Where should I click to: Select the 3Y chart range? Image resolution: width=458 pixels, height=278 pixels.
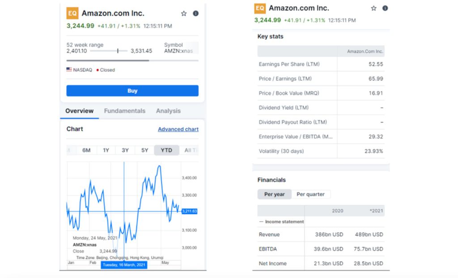click(125, 150)
